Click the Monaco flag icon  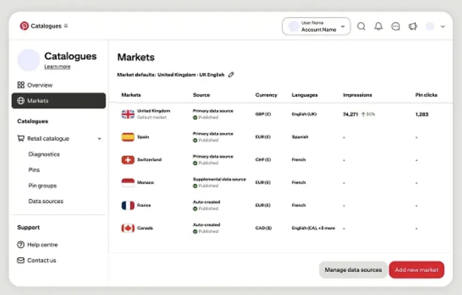tap(128, 183)
